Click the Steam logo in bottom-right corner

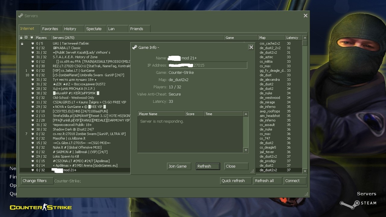358,204
